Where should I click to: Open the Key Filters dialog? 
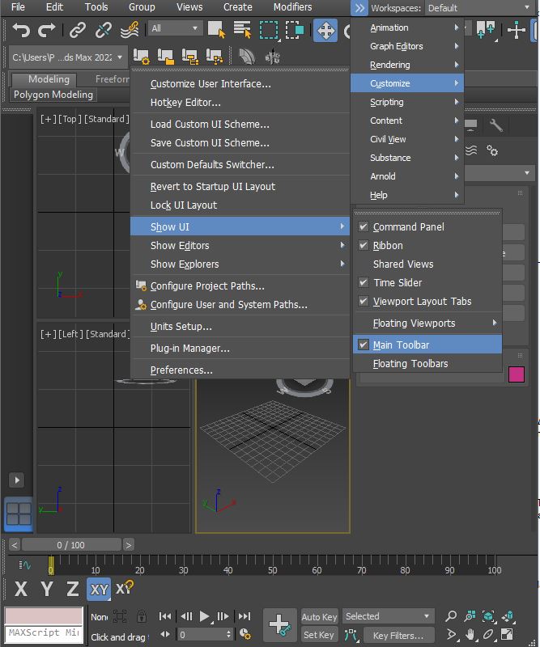tap(398, 635)
